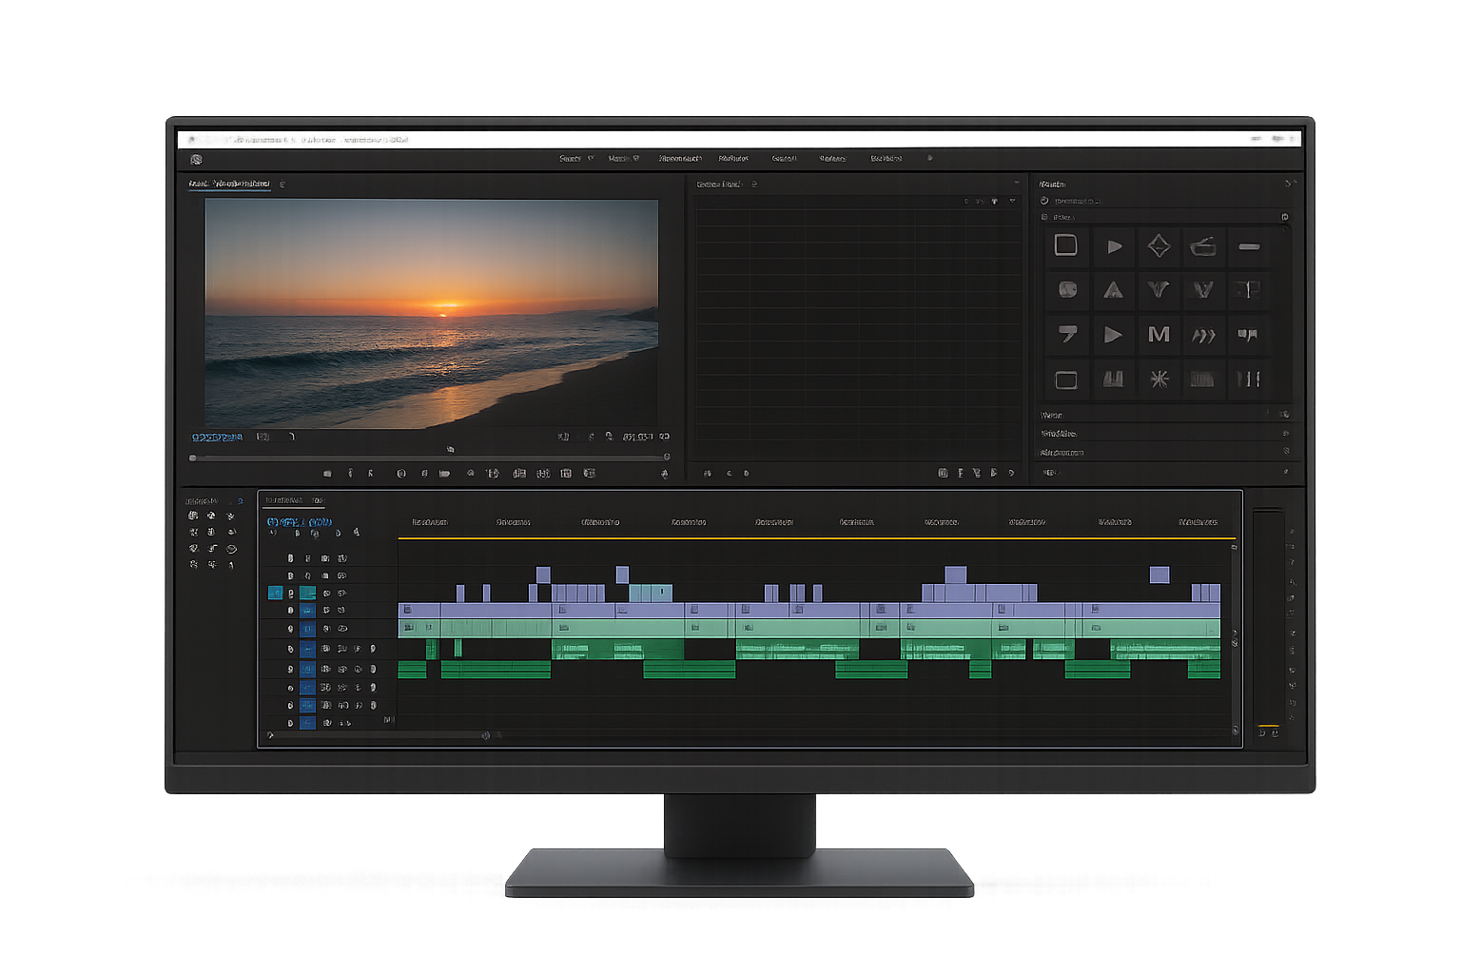Click the yellow work area bar above timeline clips
1461x974 pixels.
(x=816, y=538)
